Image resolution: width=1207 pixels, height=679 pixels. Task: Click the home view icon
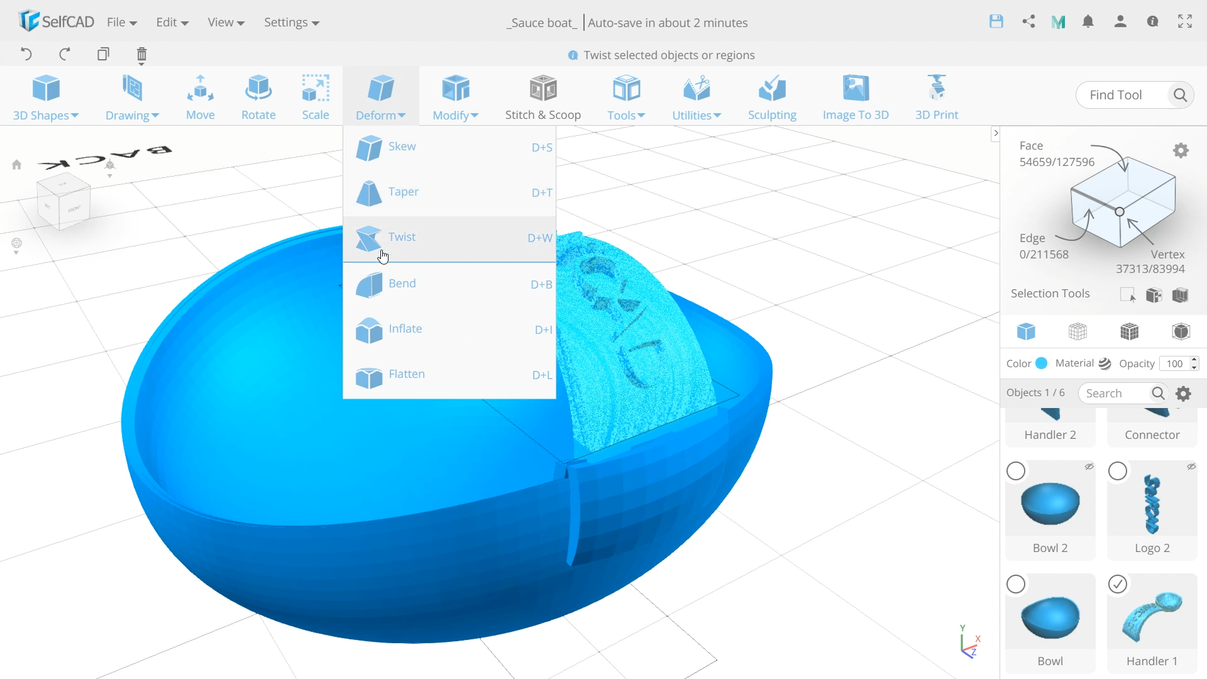pyautogui.click(x=17, y=165)
